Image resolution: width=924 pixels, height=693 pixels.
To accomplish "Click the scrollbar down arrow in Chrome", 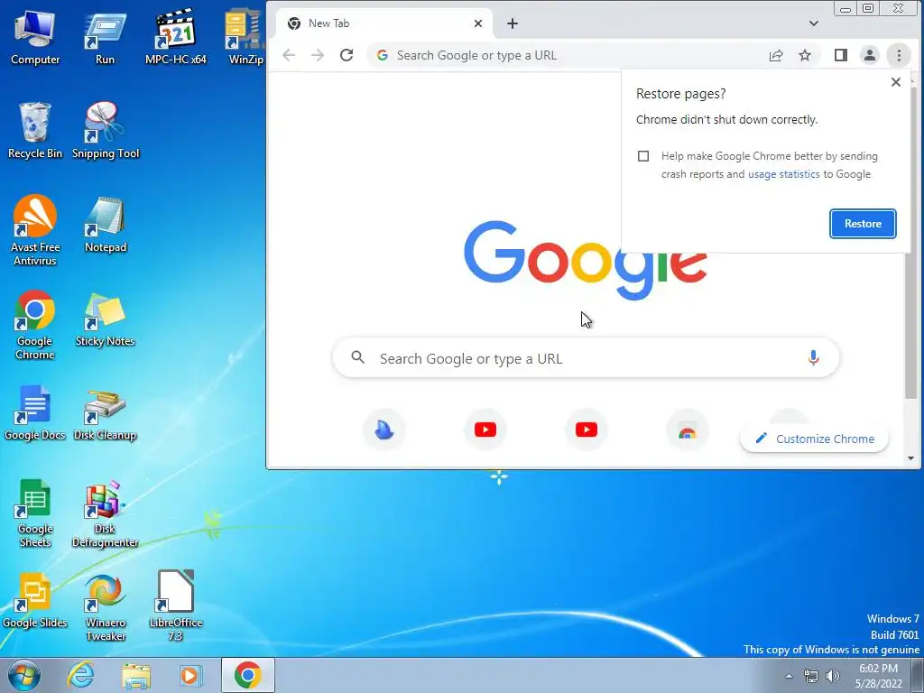I will (x=911, y=458).
